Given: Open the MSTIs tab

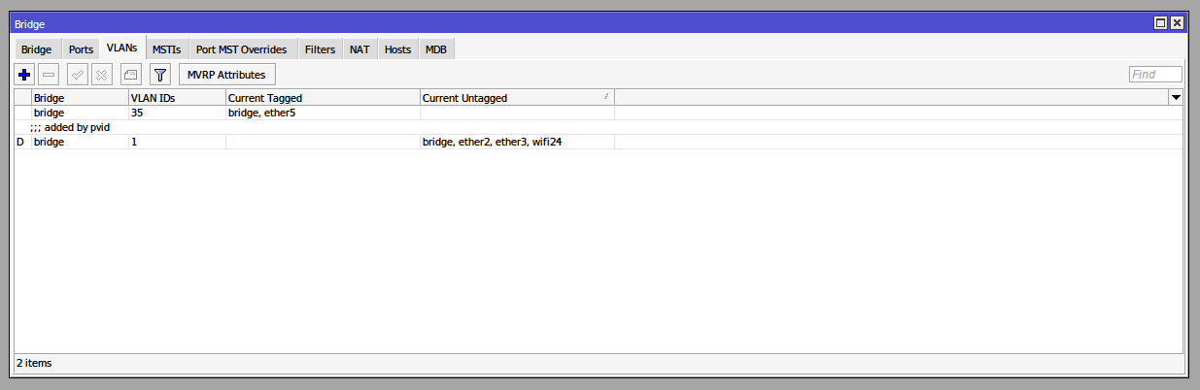Looking at the screenshot, I should (166, 49).
